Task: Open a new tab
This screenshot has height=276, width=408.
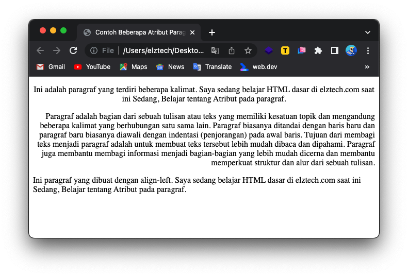Action: click(x=212, y=32)
